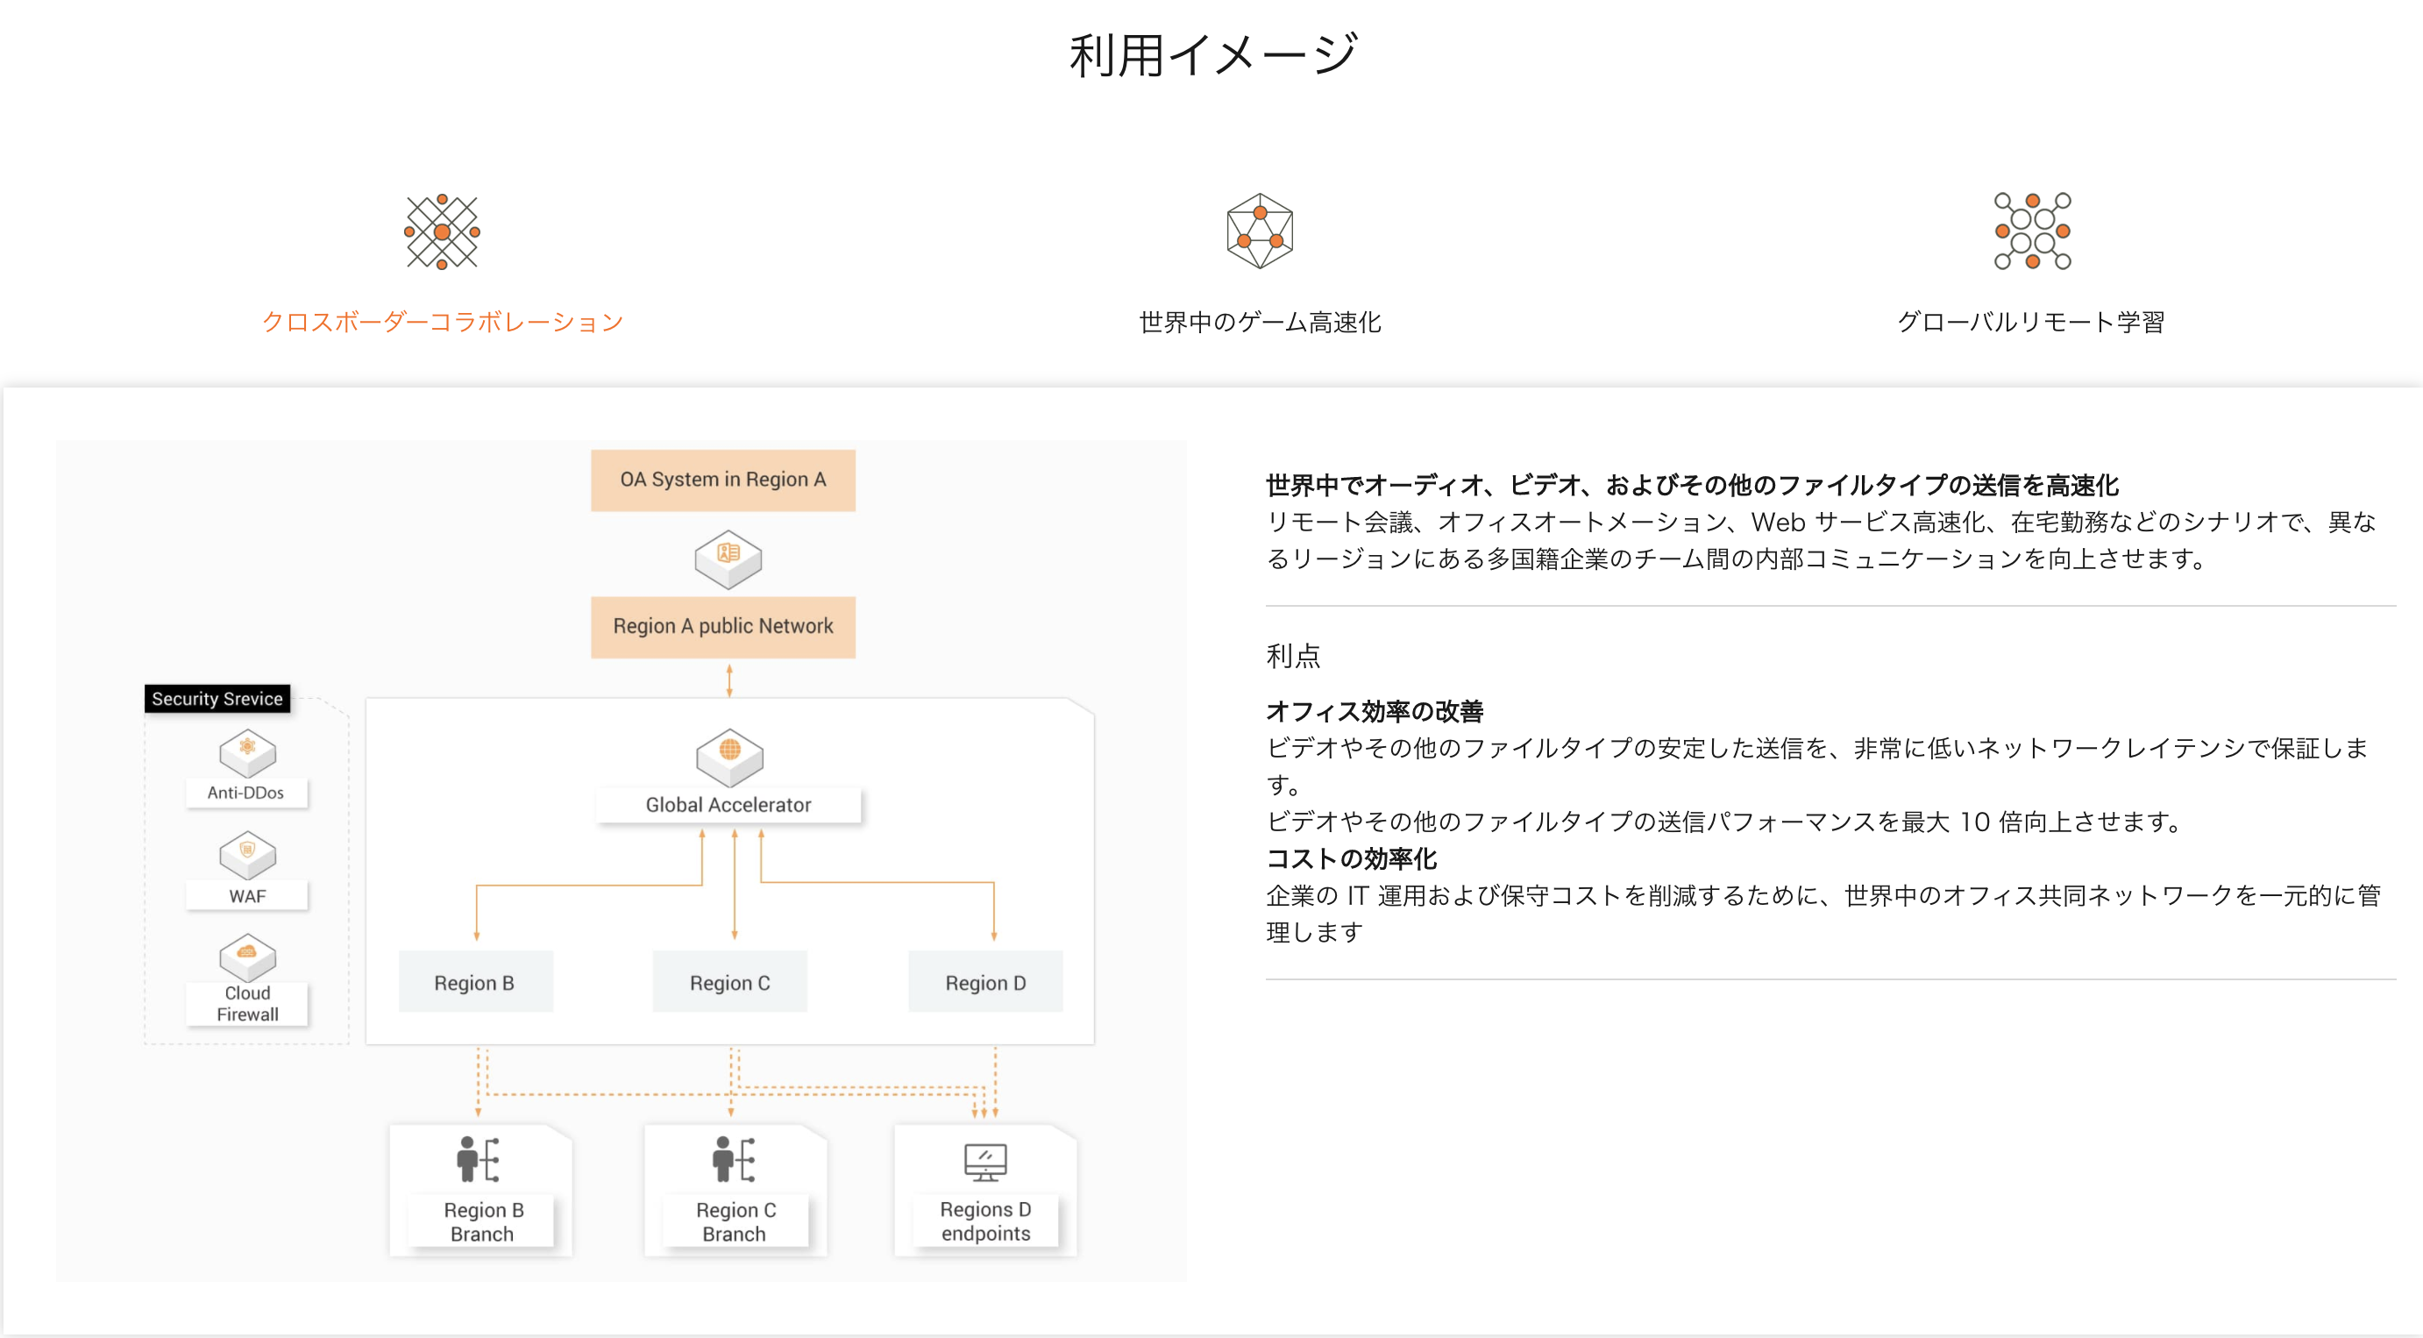Screen dimensions: 2423x1338
Task: Click the Security Srevice black label
Action: click(217, 699)
